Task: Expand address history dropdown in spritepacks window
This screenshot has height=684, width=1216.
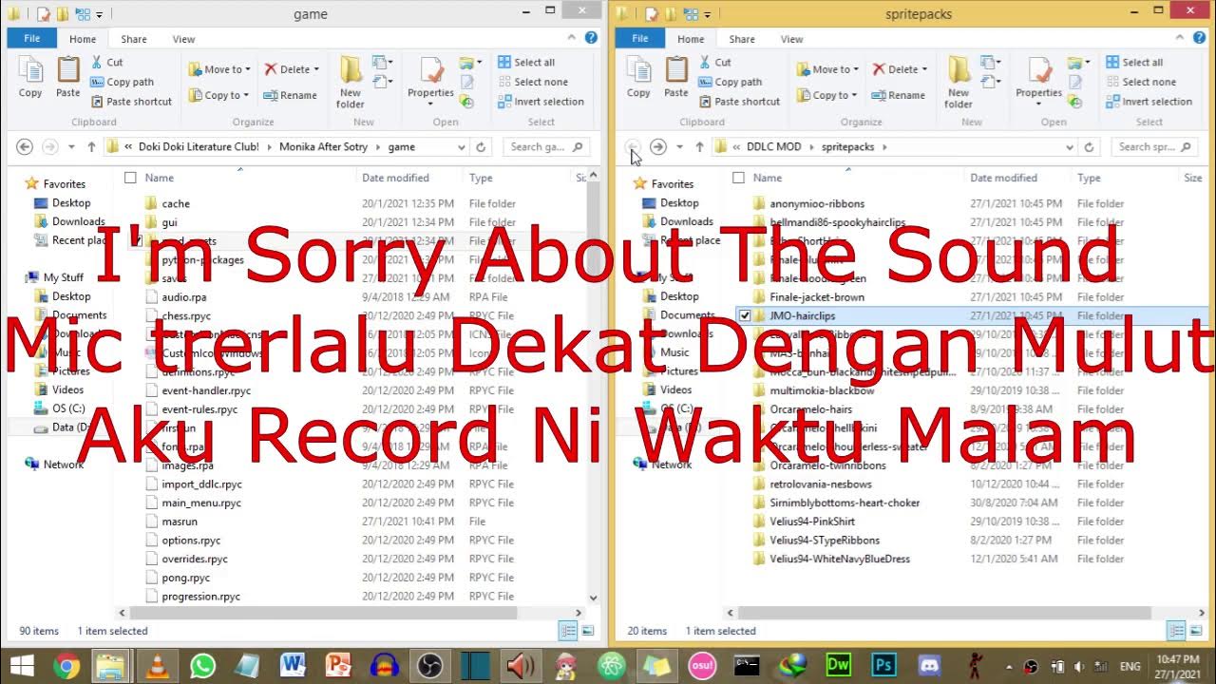Action: click(1070, 147)
